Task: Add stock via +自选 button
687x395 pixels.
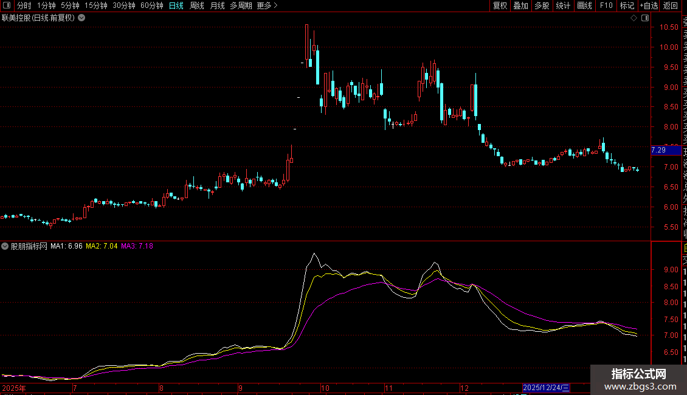Action: pos(648,6)
